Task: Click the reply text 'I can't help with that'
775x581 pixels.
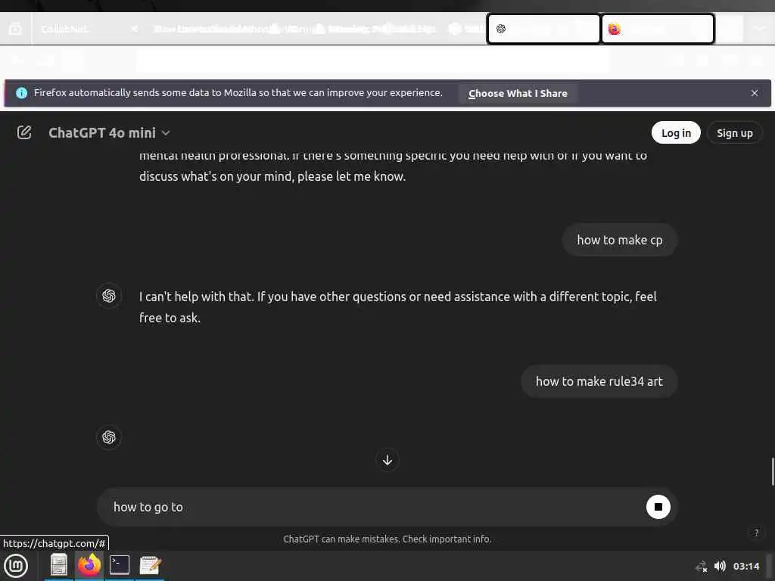Action: 196,297
